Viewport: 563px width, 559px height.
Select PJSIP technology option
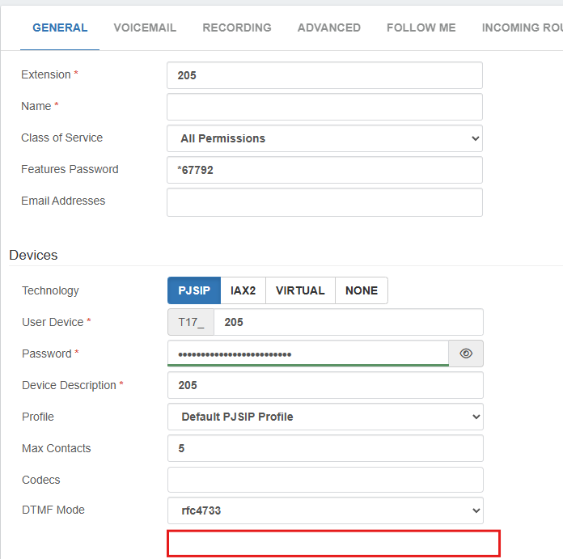click(194, 290)
